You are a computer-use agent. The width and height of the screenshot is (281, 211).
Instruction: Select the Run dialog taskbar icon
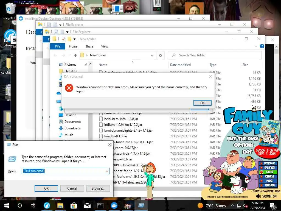[141, 206]
